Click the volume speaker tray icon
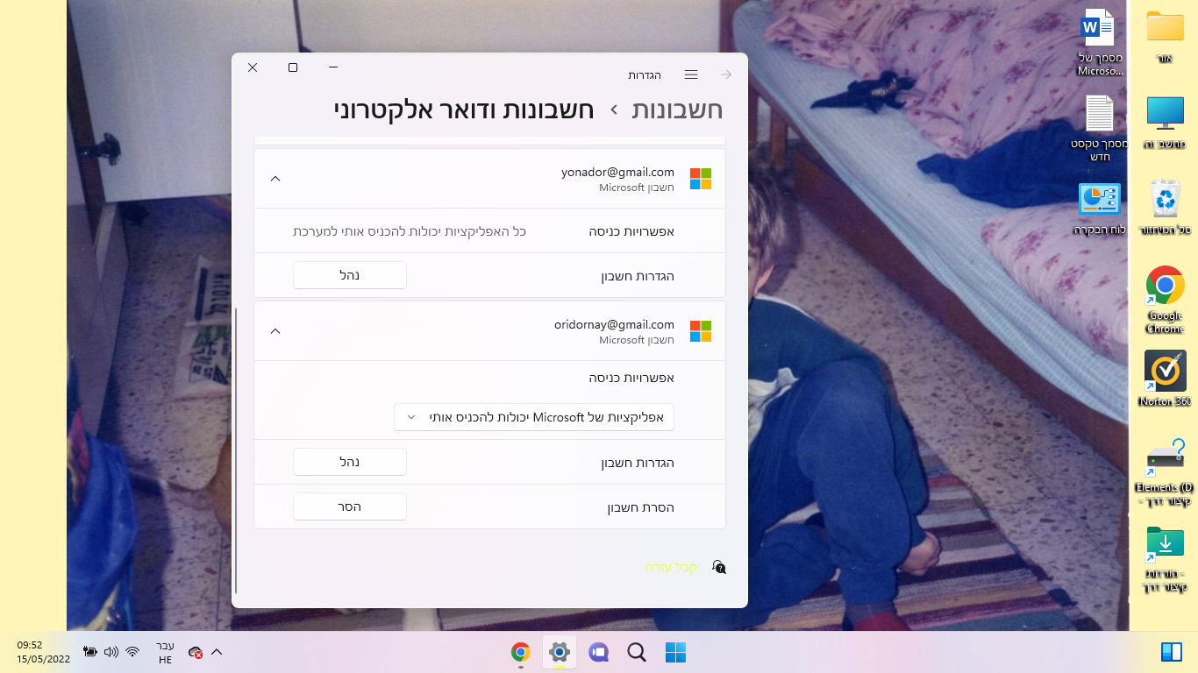Viewport: 1198px width, 673px height. tap(111, 652)
